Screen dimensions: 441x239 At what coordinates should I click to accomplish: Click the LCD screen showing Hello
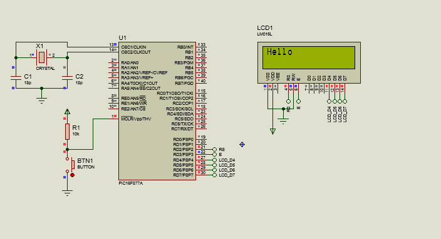coord(309,57)
